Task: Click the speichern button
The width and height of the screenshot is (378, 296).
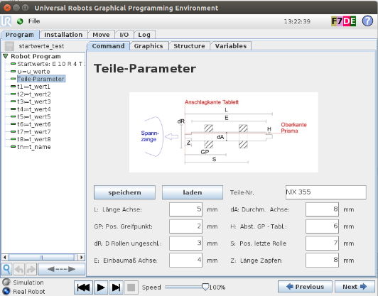Action: click(x=124, y=192)
